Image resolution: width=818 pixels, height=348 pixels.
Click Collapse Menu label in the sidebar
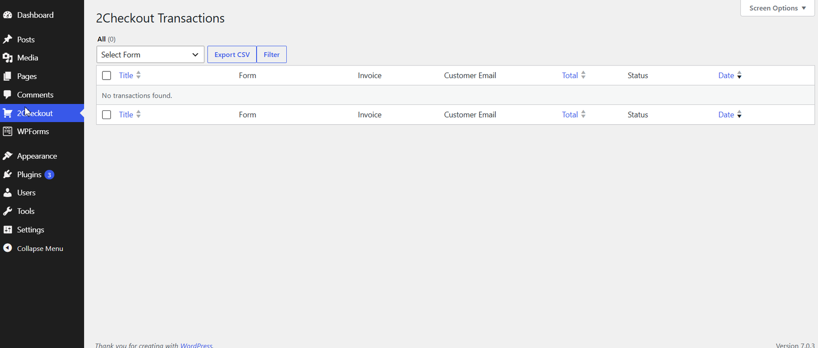coord(40,248)
